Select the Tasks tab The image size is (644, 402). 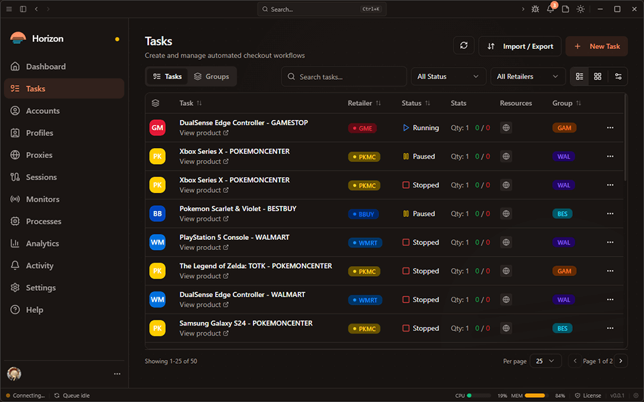[167, 76]
